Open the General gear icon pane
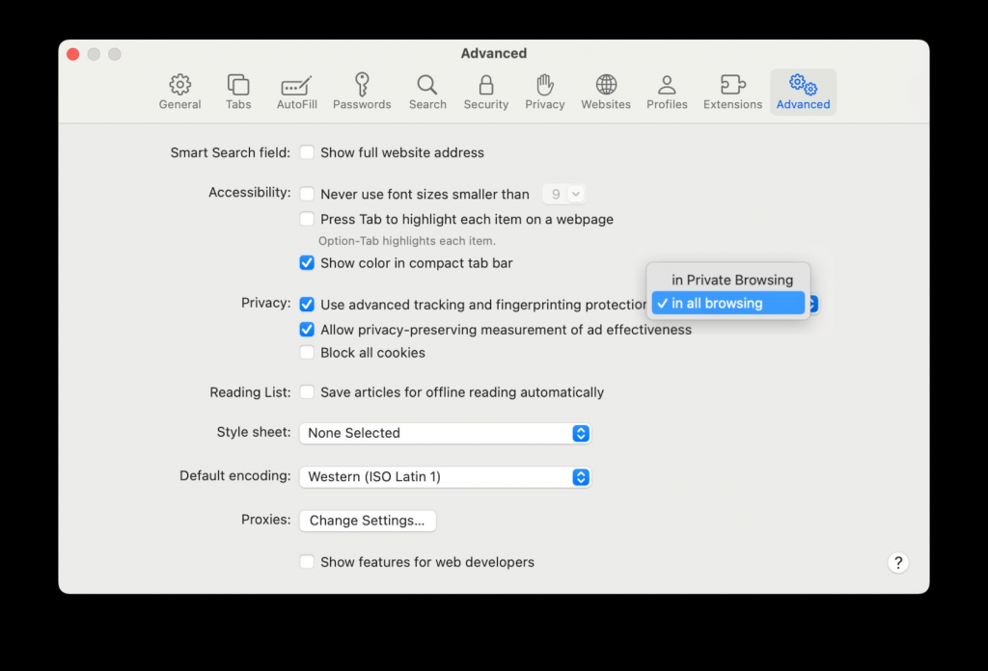This screenshot has height=671, width=988. coord(179,92)
